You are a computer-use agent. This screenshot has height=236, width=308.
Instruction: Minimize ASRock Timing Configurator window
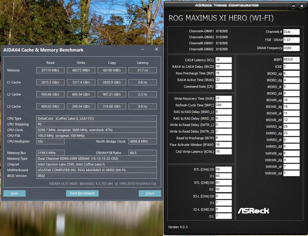[x=294, y=6]
